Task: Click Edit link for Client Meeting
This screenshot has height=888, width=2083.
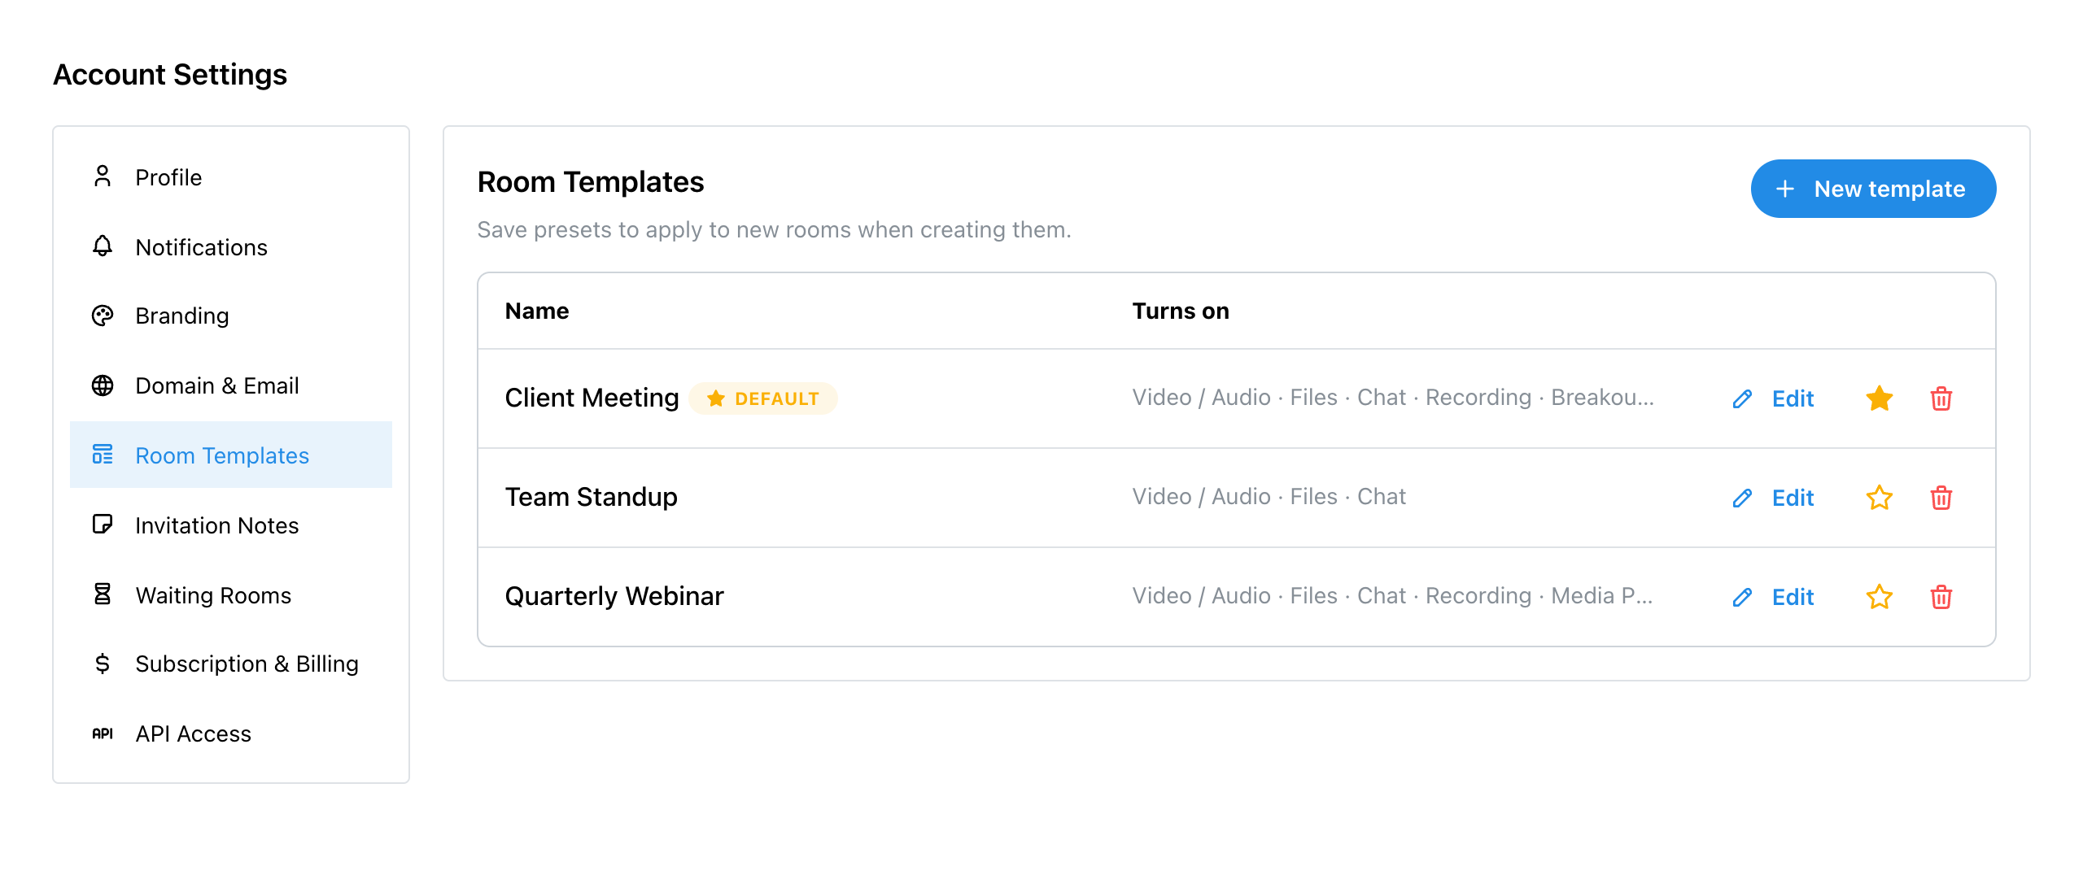Action: pyautogui.click(x=1793, y=398)
